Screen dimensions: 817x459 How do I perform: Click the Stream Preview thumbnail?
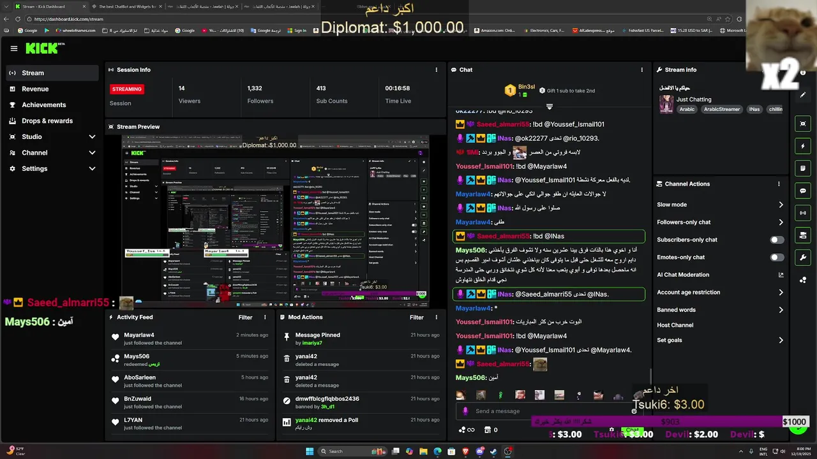(x=275, y=221)
